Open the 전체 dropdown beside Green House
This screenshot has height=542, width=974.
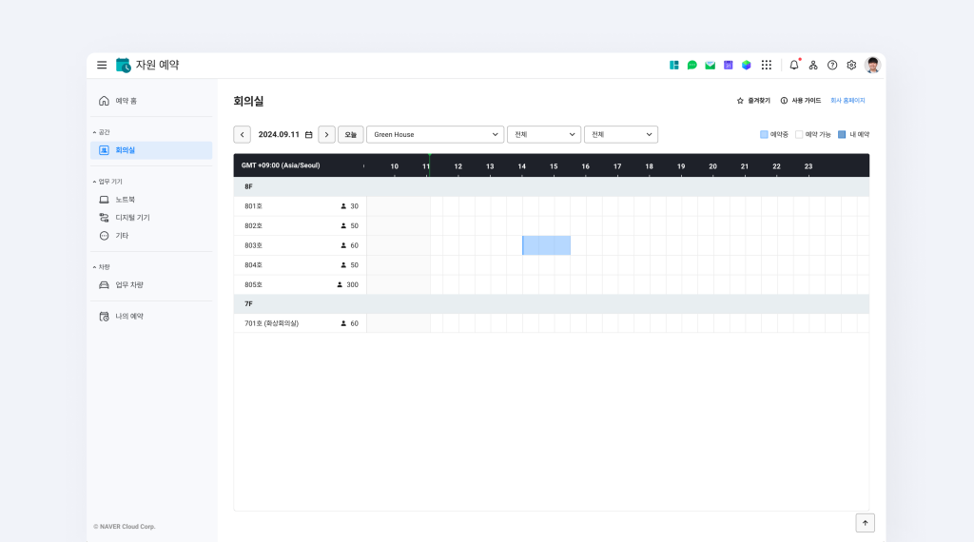[543, 135]
